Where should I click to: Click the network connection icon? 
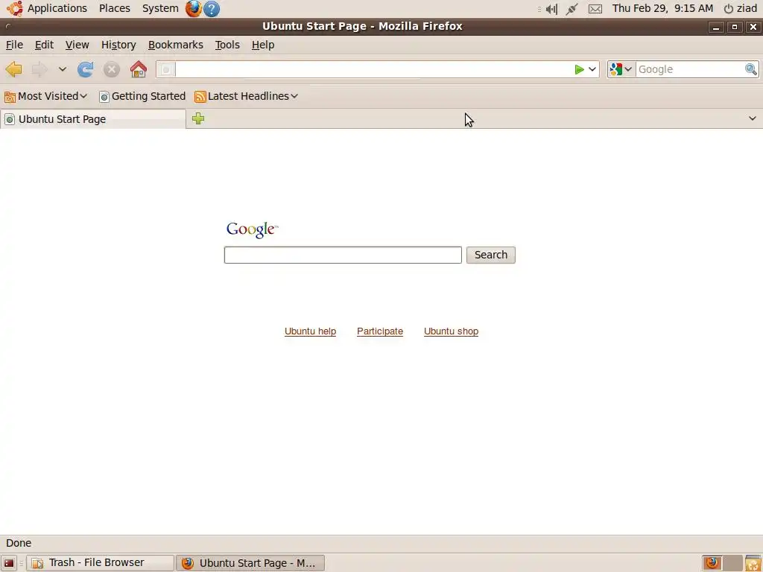click(572, 9)
